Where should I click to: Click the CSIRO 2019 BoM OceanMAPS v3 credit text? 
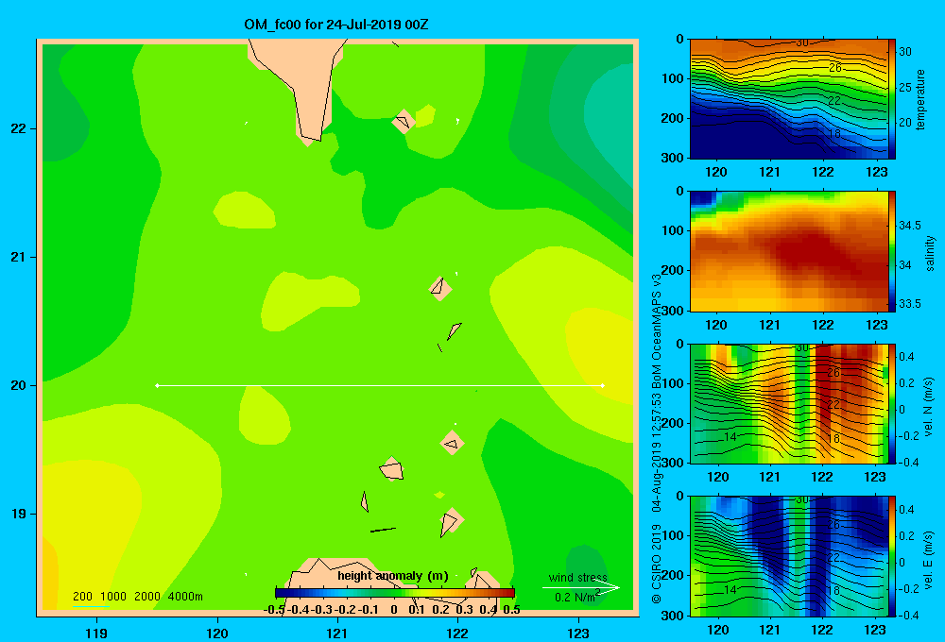[657, 438]
